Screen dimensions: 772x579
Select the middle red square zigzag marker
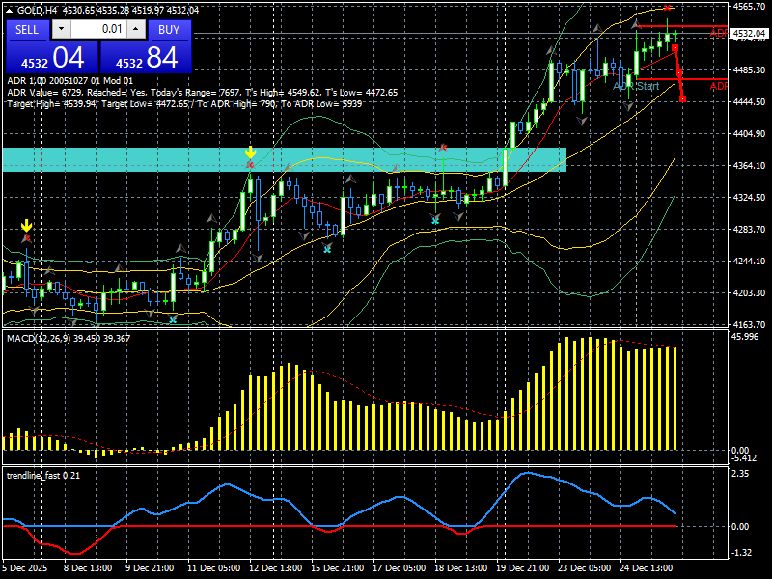pos(679,73)
